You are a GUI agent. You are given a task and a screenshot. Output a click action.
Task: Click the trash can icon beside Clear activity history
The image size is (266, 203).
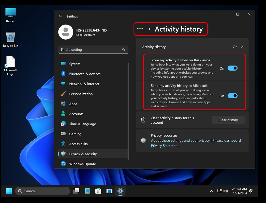point(143,120)
